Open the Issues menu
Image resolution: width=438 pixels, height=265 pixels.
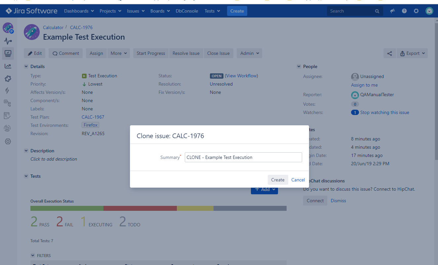click(x=136, y=11)
